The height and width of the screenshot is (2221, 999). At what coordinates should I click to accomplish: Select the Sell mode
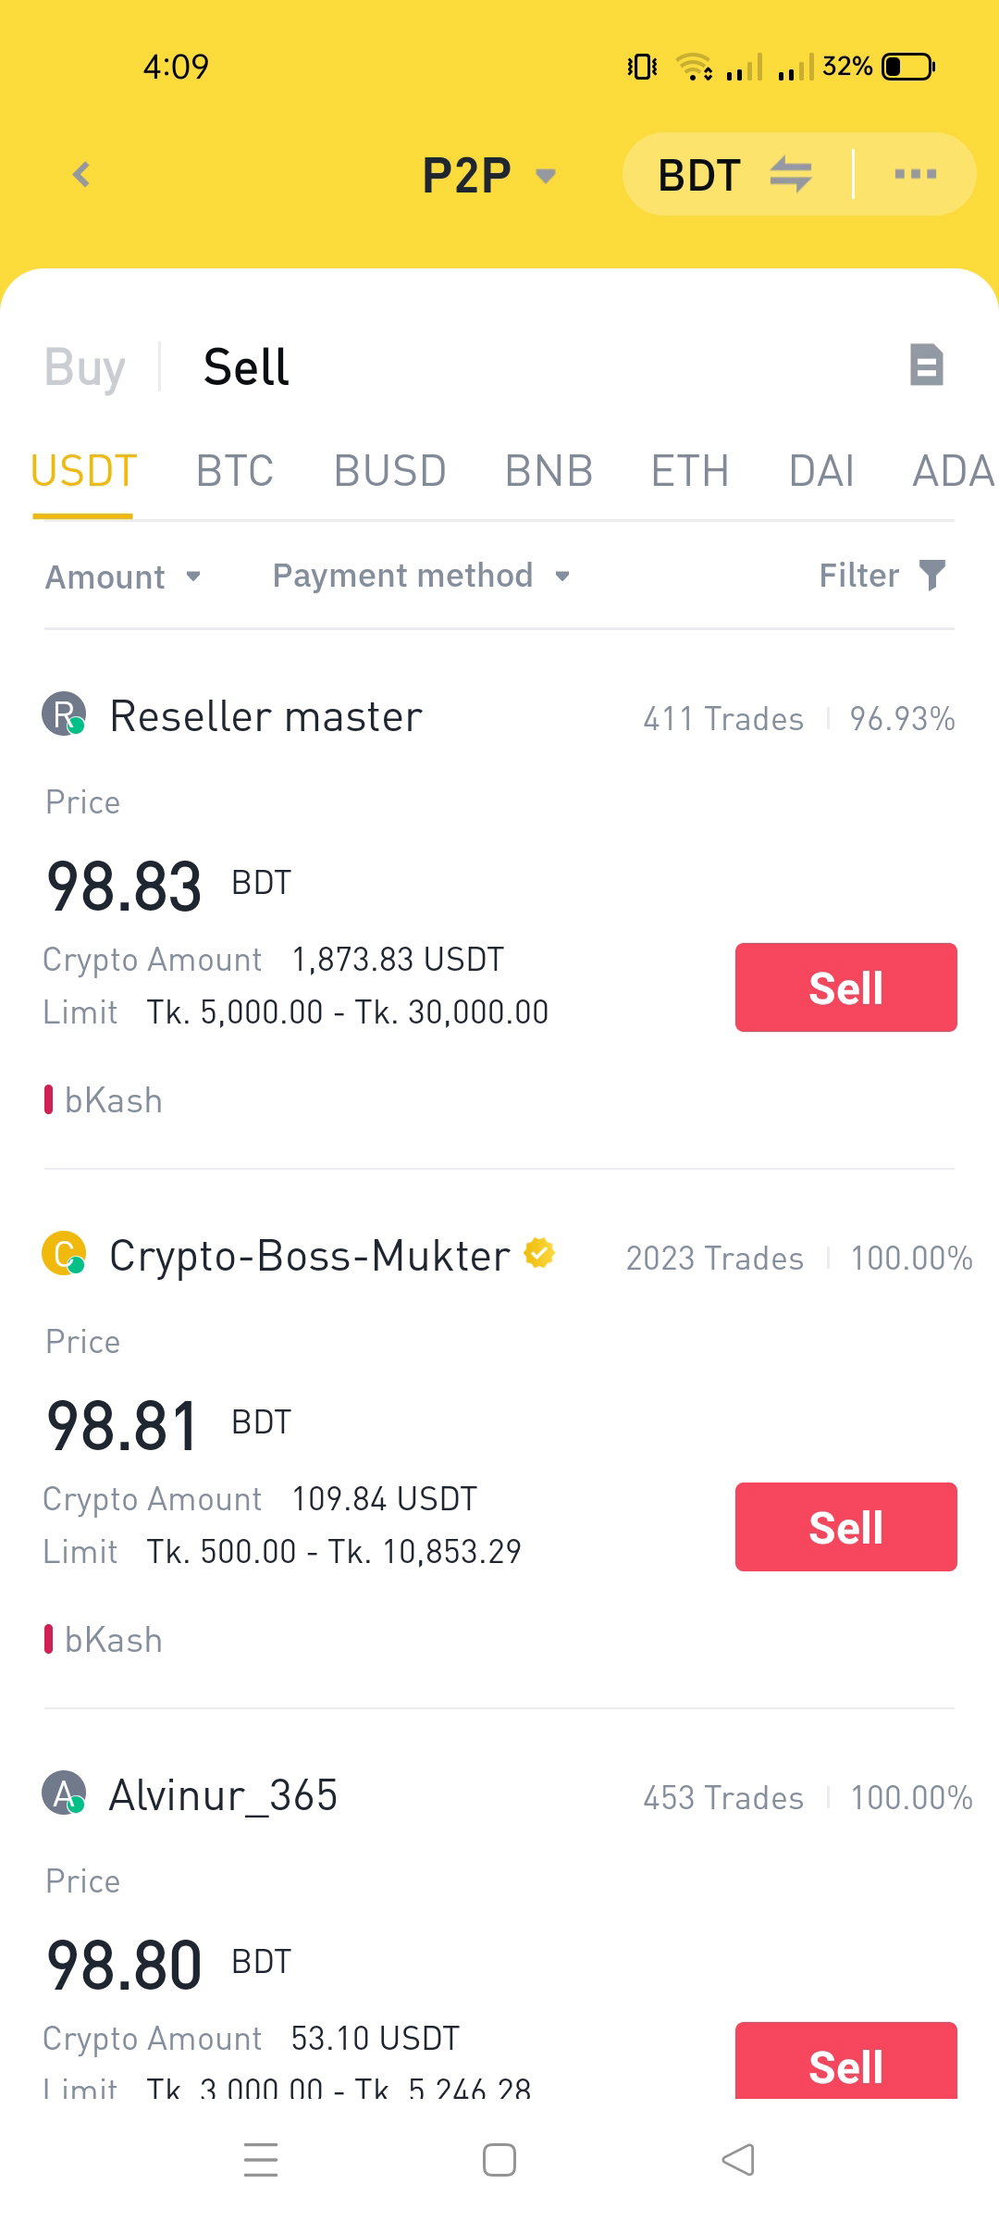click(246, 367)
